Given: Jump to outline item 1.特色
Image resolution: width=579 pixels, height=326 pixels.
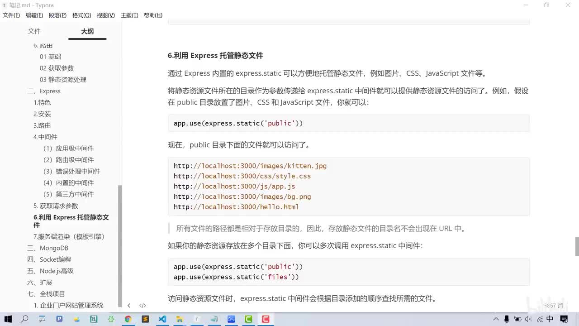Looking at the screenshot, I should 42,102.
